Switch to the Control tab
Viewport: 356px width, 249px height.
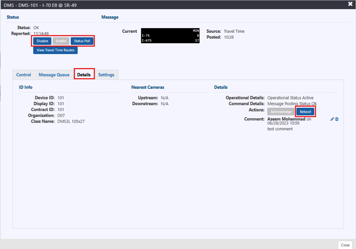24,75
